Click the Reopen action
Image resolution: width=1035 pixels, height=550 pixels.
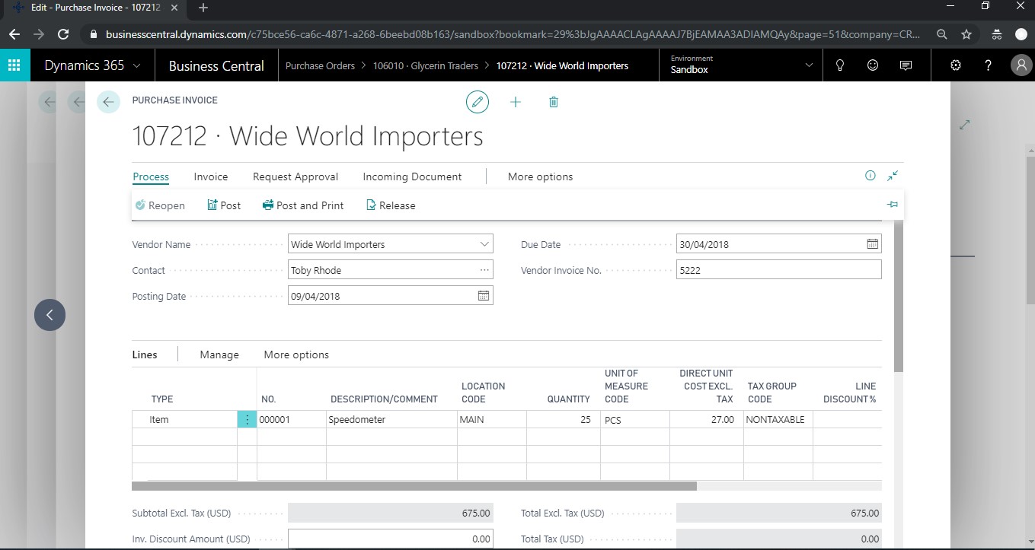[x=160, y=205]
